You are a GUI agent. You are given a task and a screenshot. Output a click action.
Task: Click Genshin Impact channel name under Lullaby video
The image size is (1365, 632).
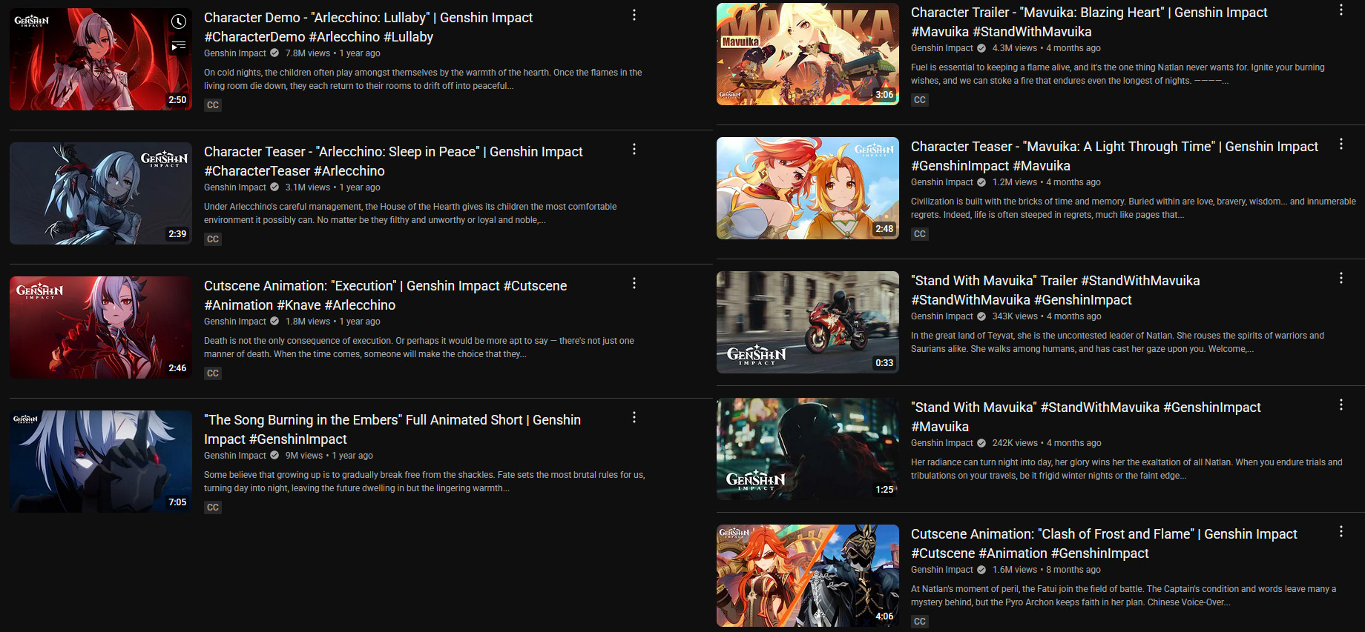[x=235, y=53]
